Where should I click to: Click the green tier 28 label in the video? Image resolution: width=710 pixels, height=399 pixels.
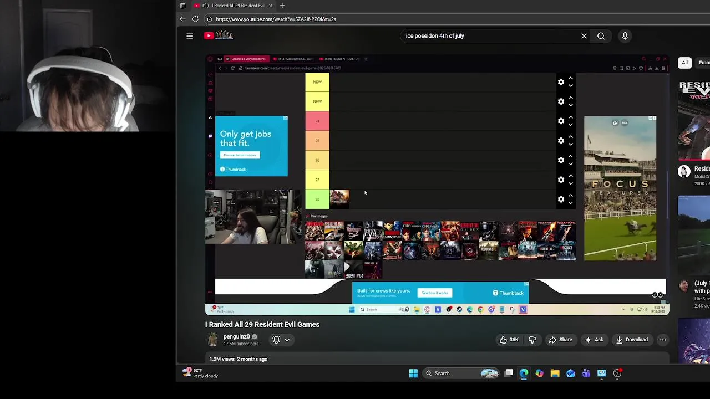(317, 199)
